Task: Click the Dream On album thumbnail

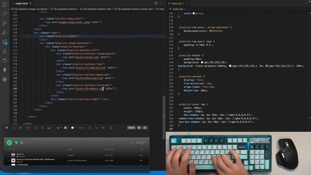Action: point(13,155)
